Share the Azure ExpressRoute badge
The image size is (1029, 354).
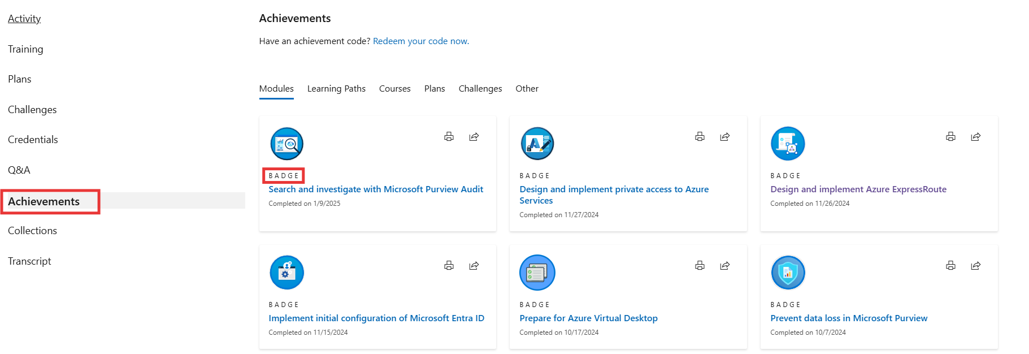(976, 136)
